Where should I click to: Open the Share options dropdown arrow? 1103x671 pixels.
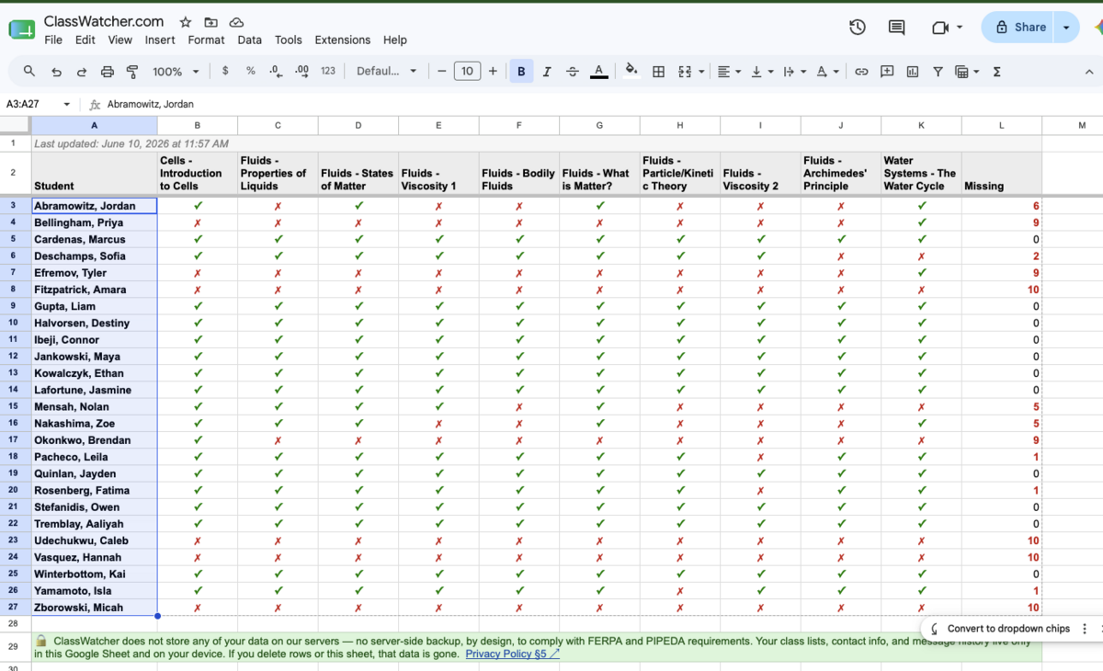(1066, 28)
